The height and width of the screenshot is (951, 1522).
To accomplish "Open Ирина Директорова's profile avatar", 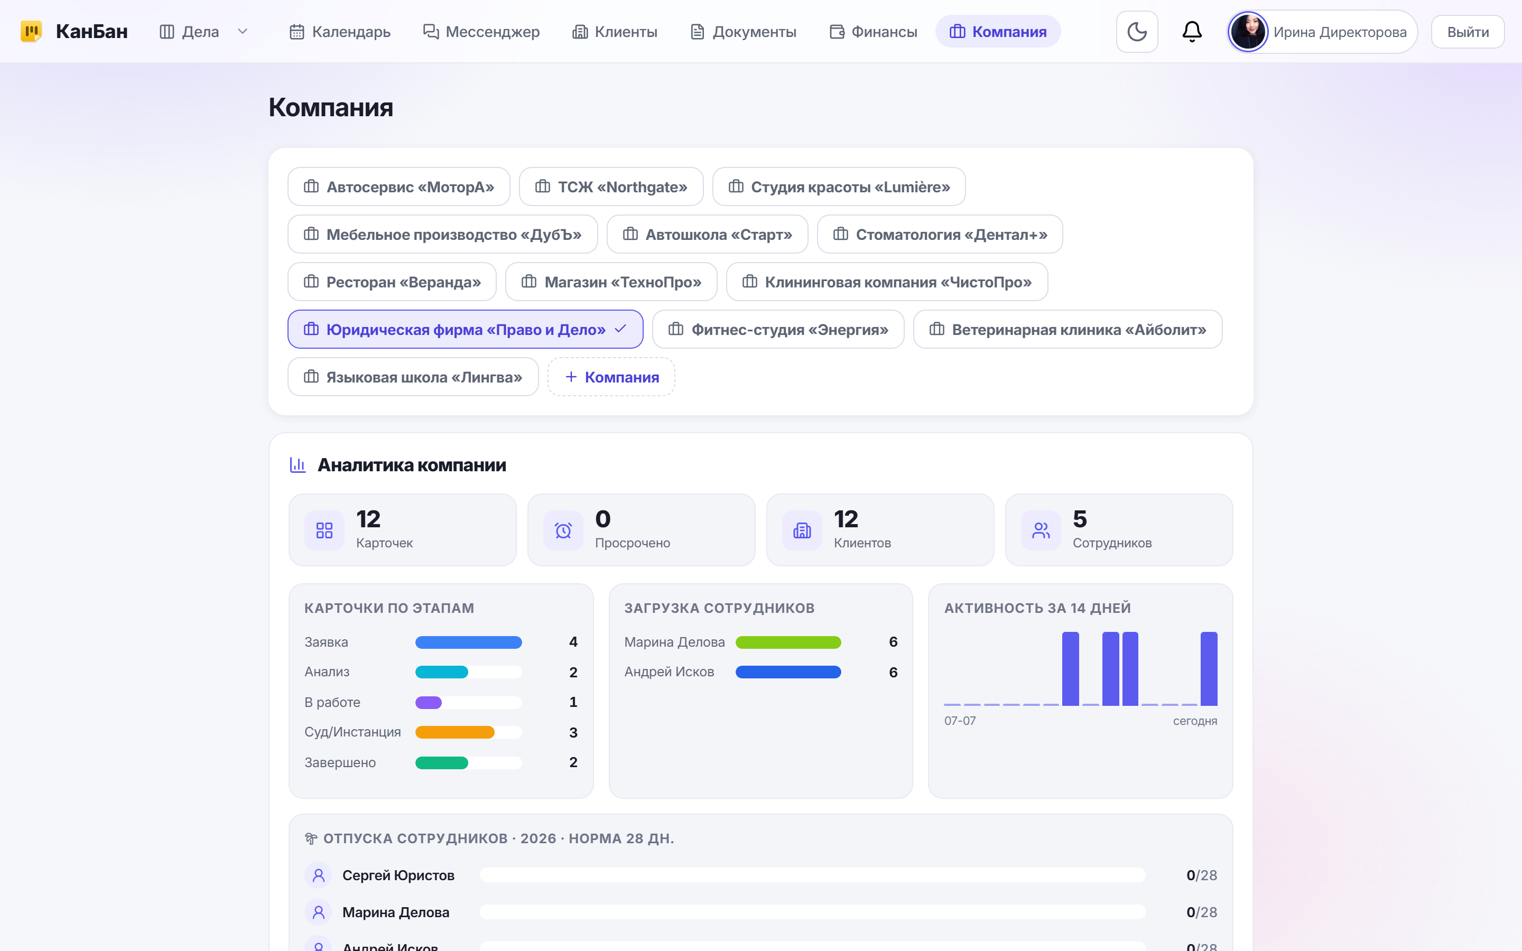I will point(1248,32).
